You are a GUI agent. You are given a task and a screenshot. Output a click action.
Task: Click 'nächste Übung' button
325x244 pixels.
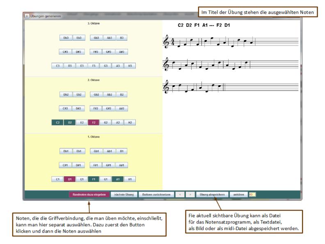tap(124, 195)
